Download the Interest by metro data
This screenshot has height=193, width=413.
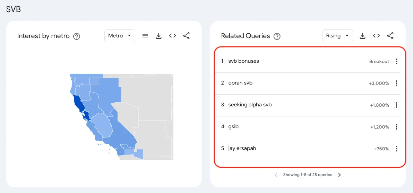(x=159, y=36)
